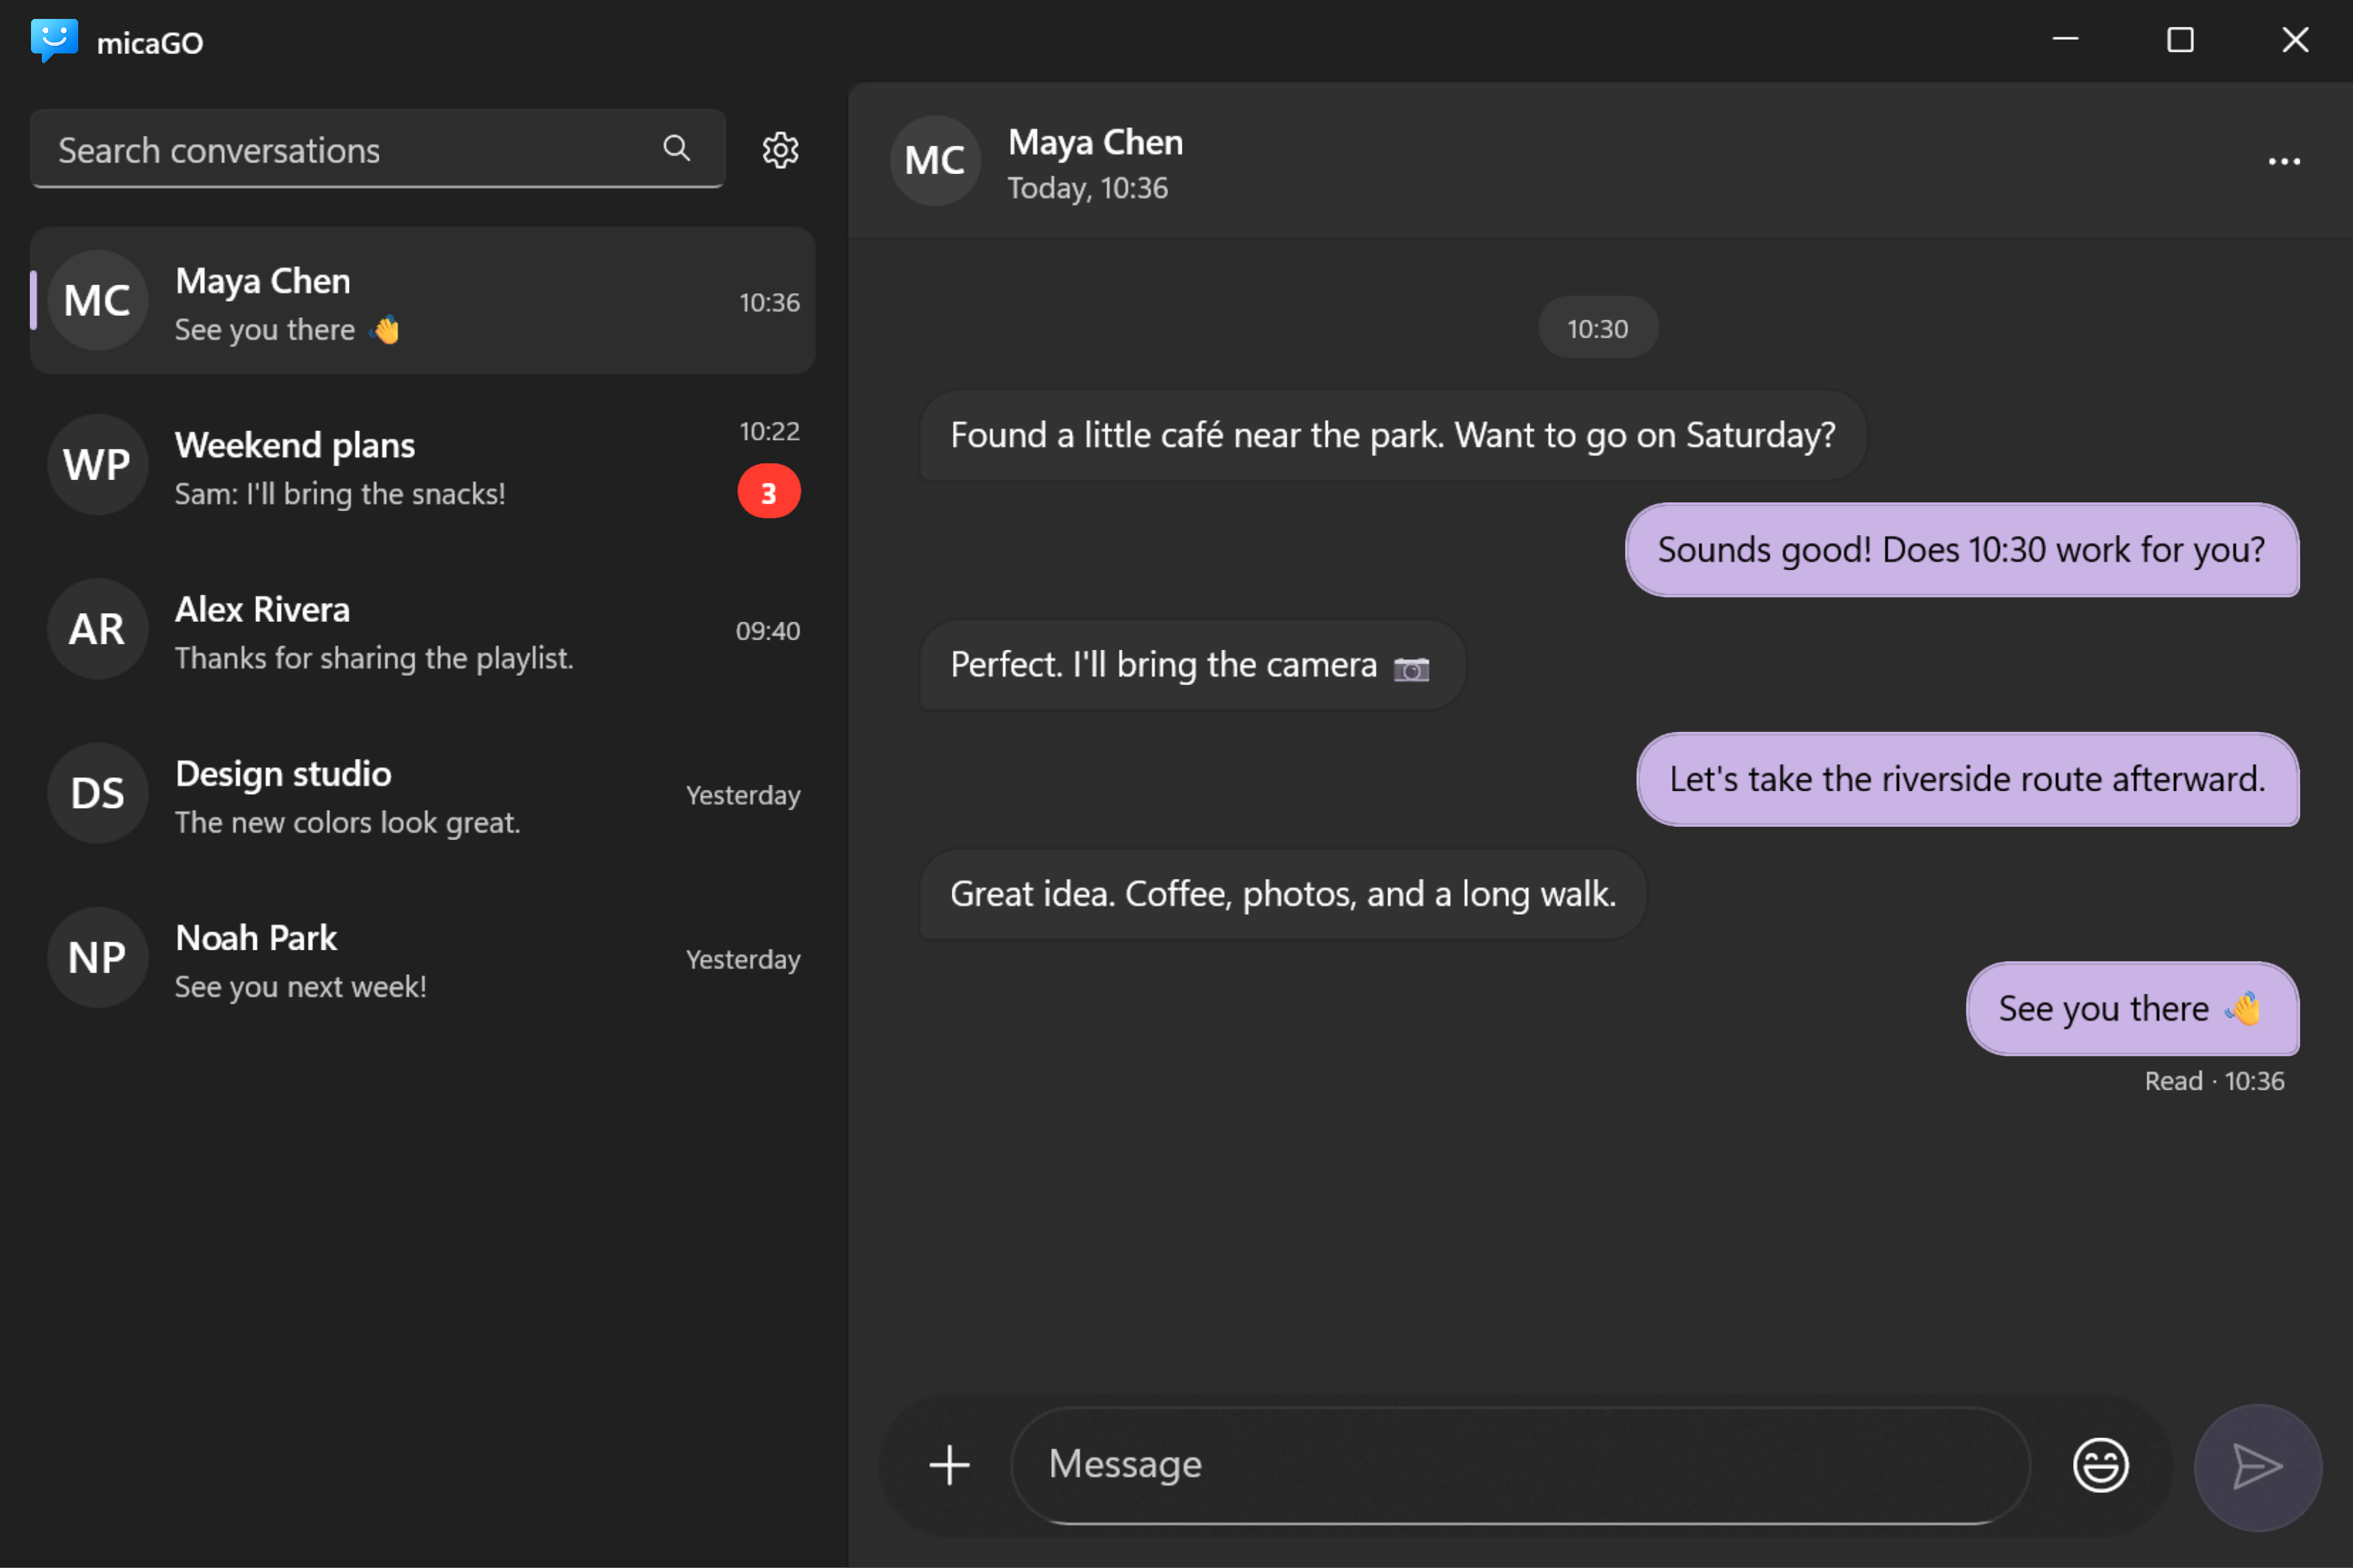Viewport: 2353px width, 1568px height.
Task: Click the search magnifier icon
Action: tap(677, 149)
